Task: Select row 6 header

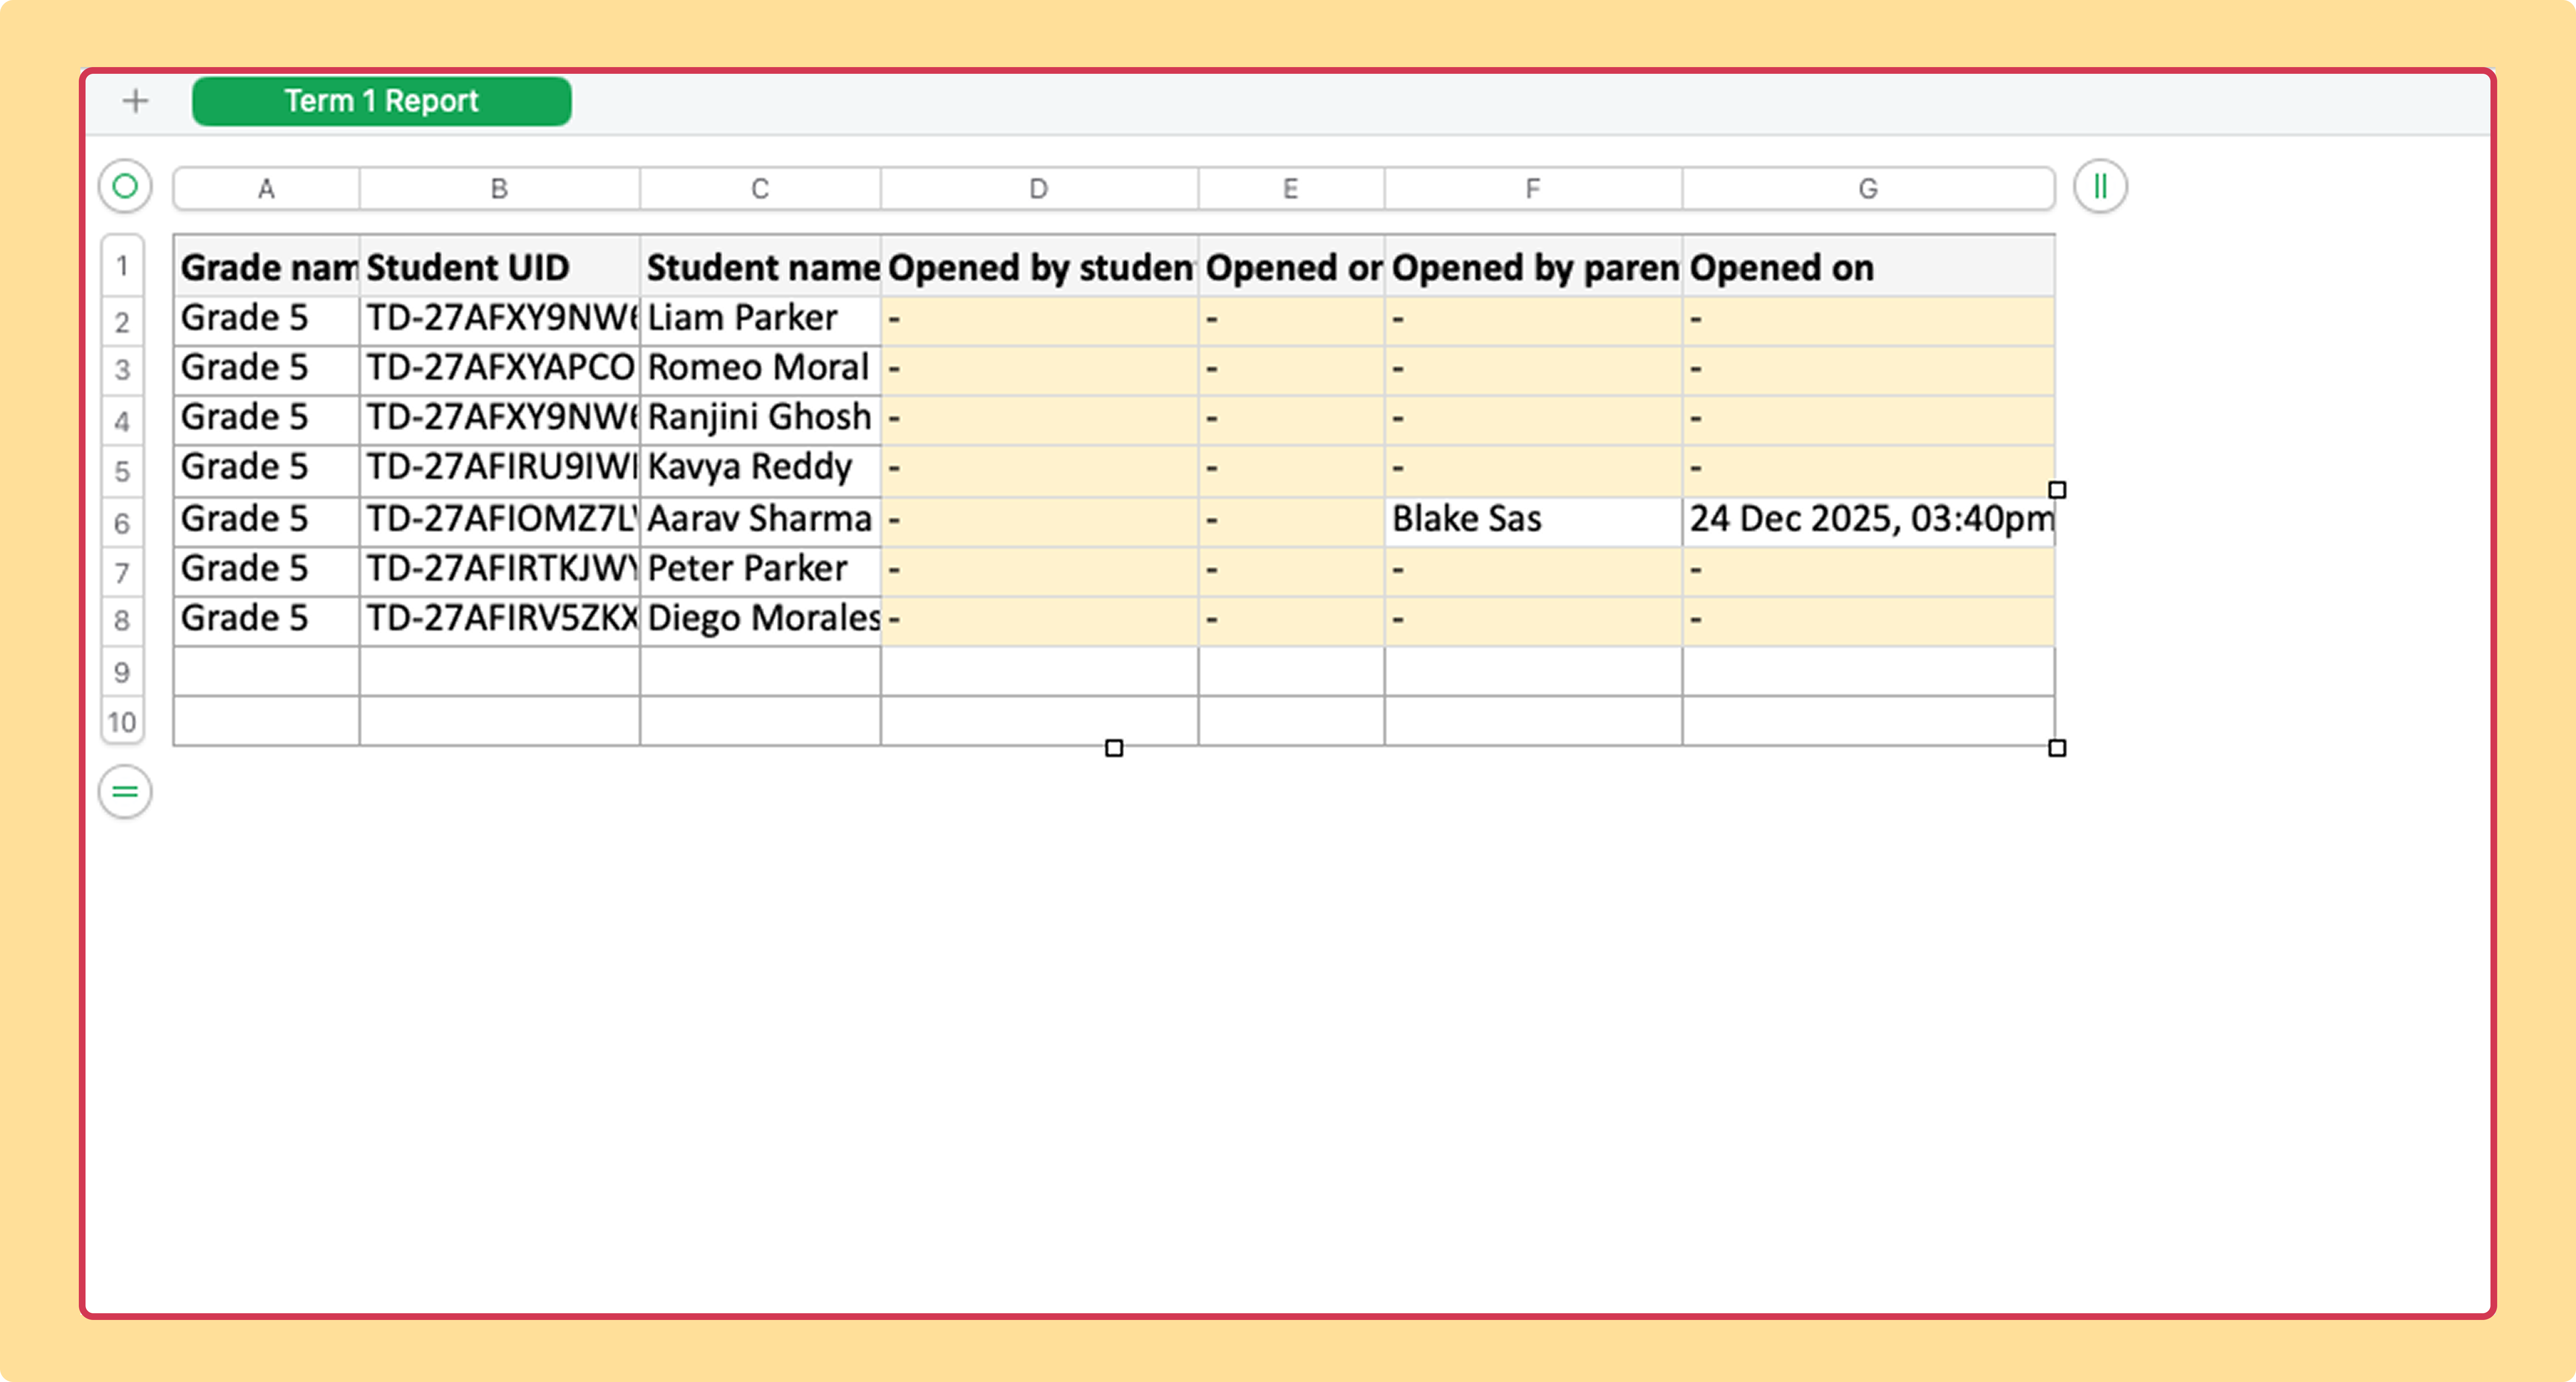Action: (122, 523)
